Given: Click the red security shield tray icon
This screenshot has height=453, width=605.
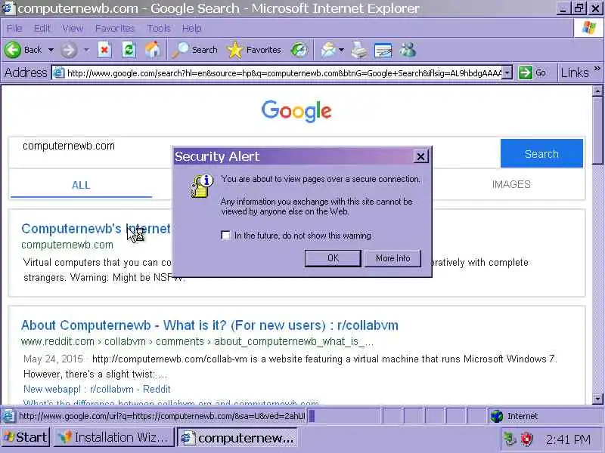Looking at the screenshot, I should (x=526, y=439).
